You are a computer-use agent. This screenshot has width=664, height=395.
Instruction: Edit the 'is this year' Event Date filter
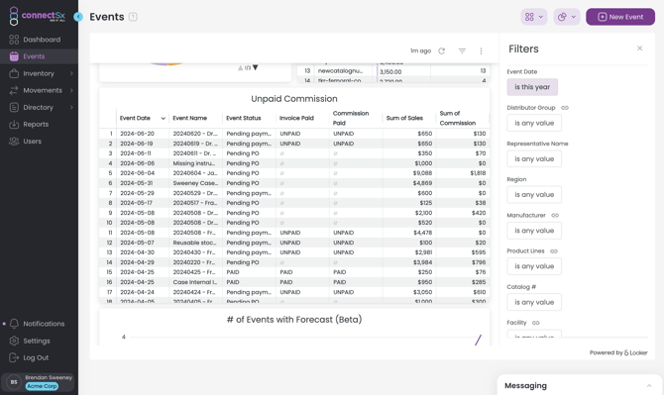pyautogui.click(x=532, y=87)
